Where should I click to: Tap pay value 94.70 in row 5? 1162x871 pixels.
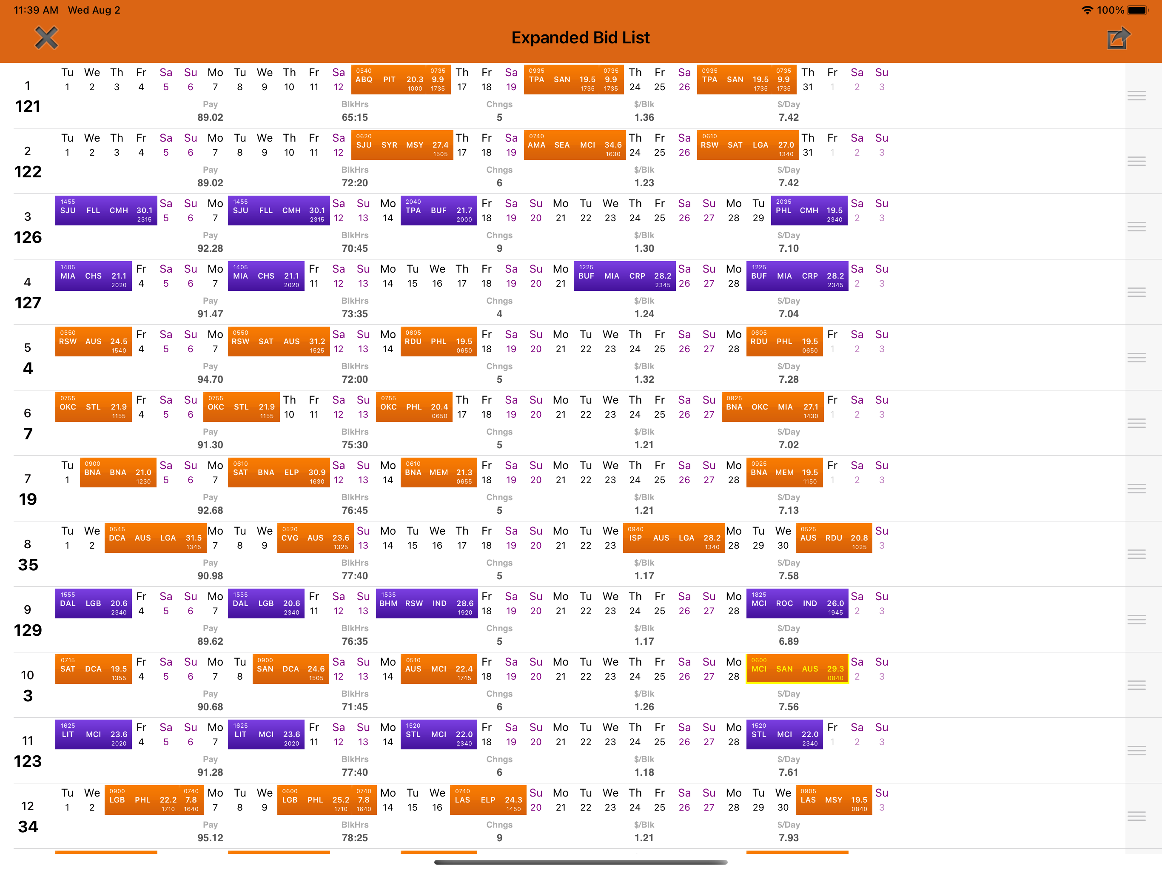210,379
